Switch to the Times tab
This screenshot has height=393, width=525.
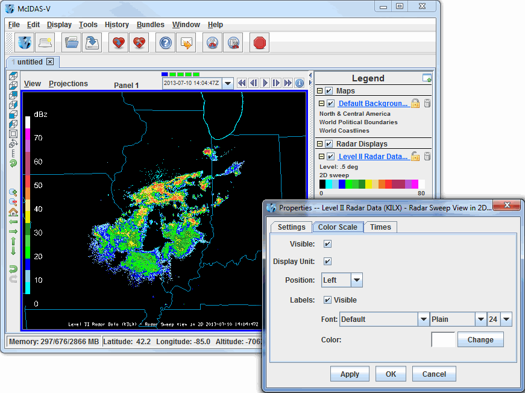tap(380, 227)
